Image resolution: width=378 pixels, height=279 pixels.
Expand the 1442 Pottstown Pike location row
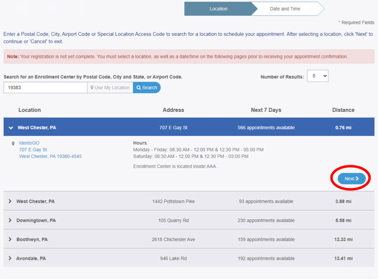[x=10, y=202]
